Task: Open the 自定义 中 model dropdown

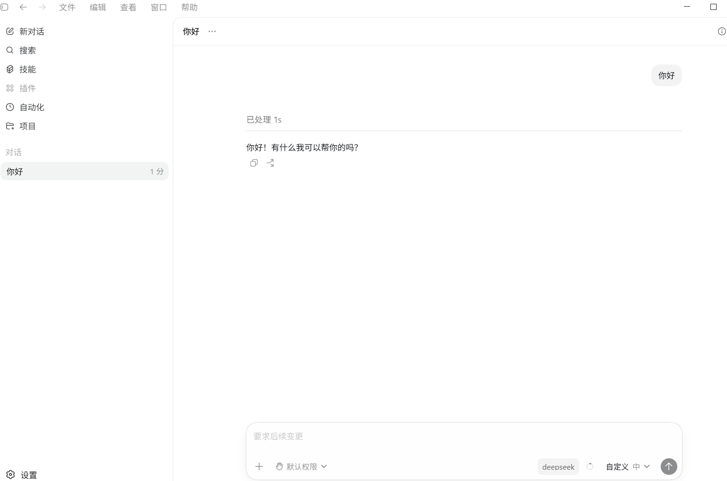Action: click(628, 466)
